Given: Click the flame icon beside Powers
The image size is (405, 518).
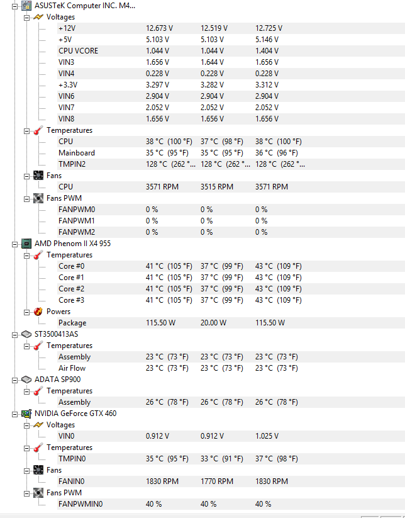Looking at the screenshot, I should point(38,312).
